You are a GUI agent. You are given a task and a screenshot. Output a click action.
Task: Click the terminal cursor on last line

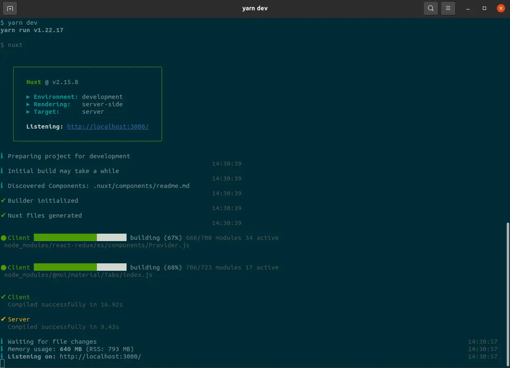click(x=2, y=363)
